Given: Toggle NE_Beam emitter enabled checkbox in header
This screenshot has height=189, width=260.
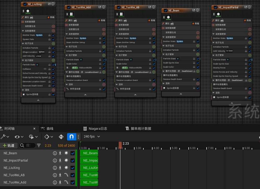Looking at the screenshot, I should 166,10.
